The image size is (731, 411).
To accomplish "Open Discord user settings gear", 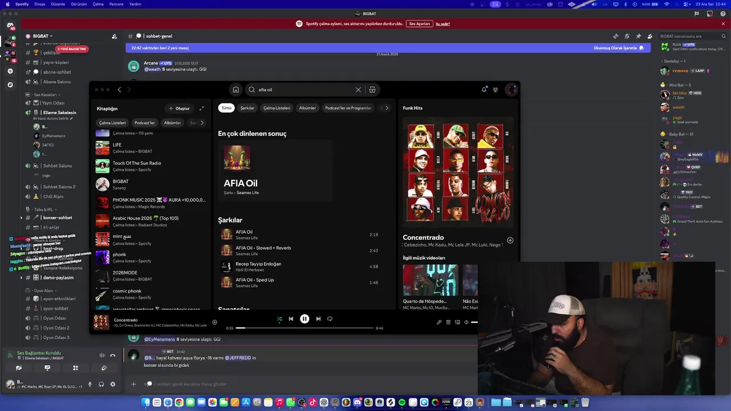I will [113, 384].
